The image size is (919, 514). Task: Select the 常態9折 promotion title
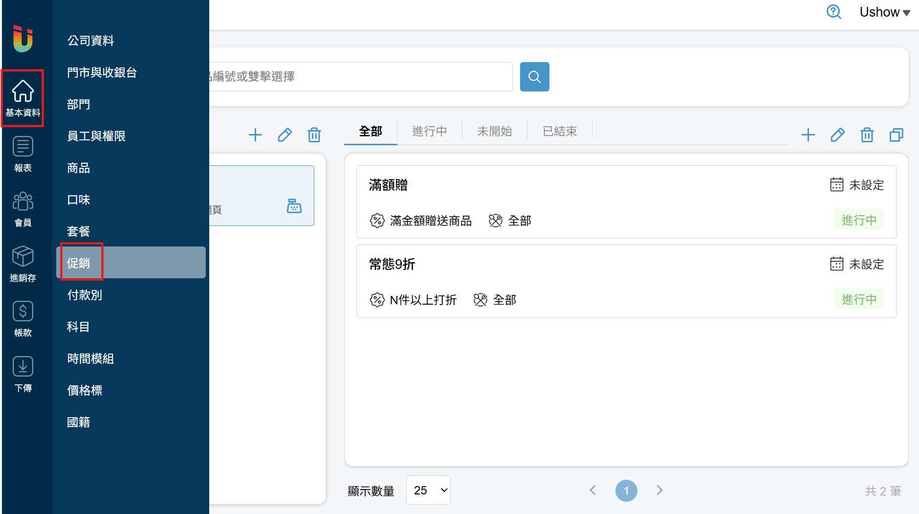392,264
